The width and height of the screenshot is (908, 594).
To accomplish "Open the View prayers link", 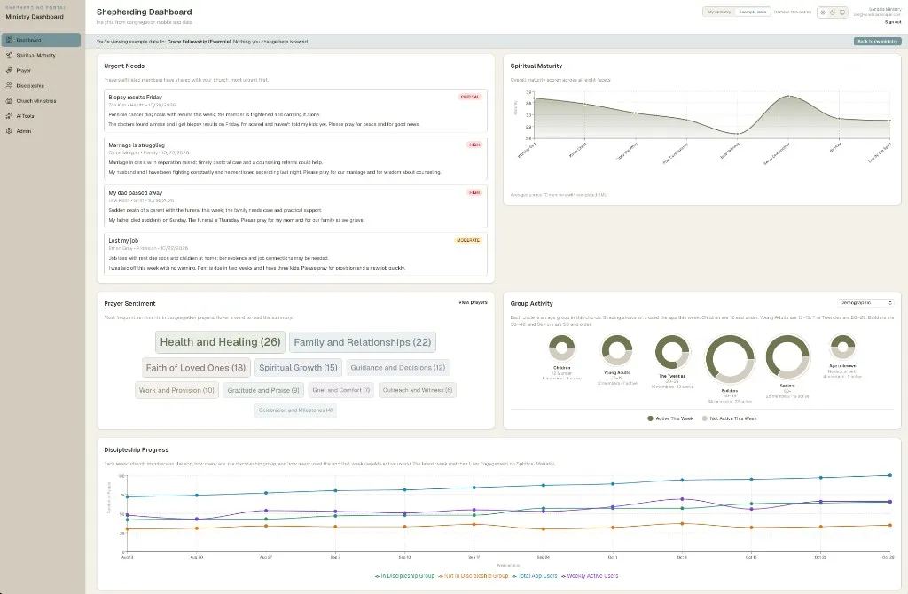I will click(x=473, y=302).
